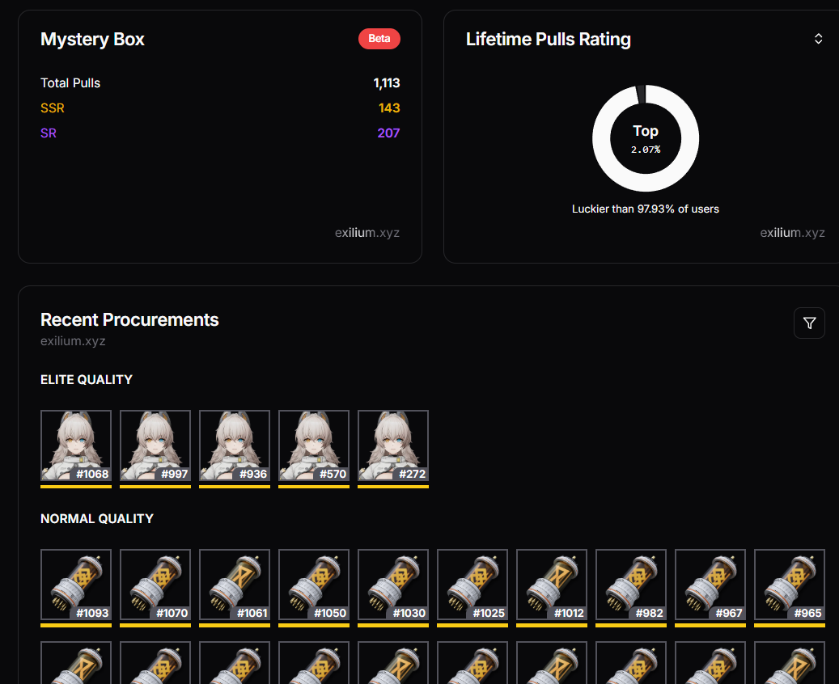This screenshot has width=839, height=684.
Task: Click the SSR count 143
Action: (389, 108)
